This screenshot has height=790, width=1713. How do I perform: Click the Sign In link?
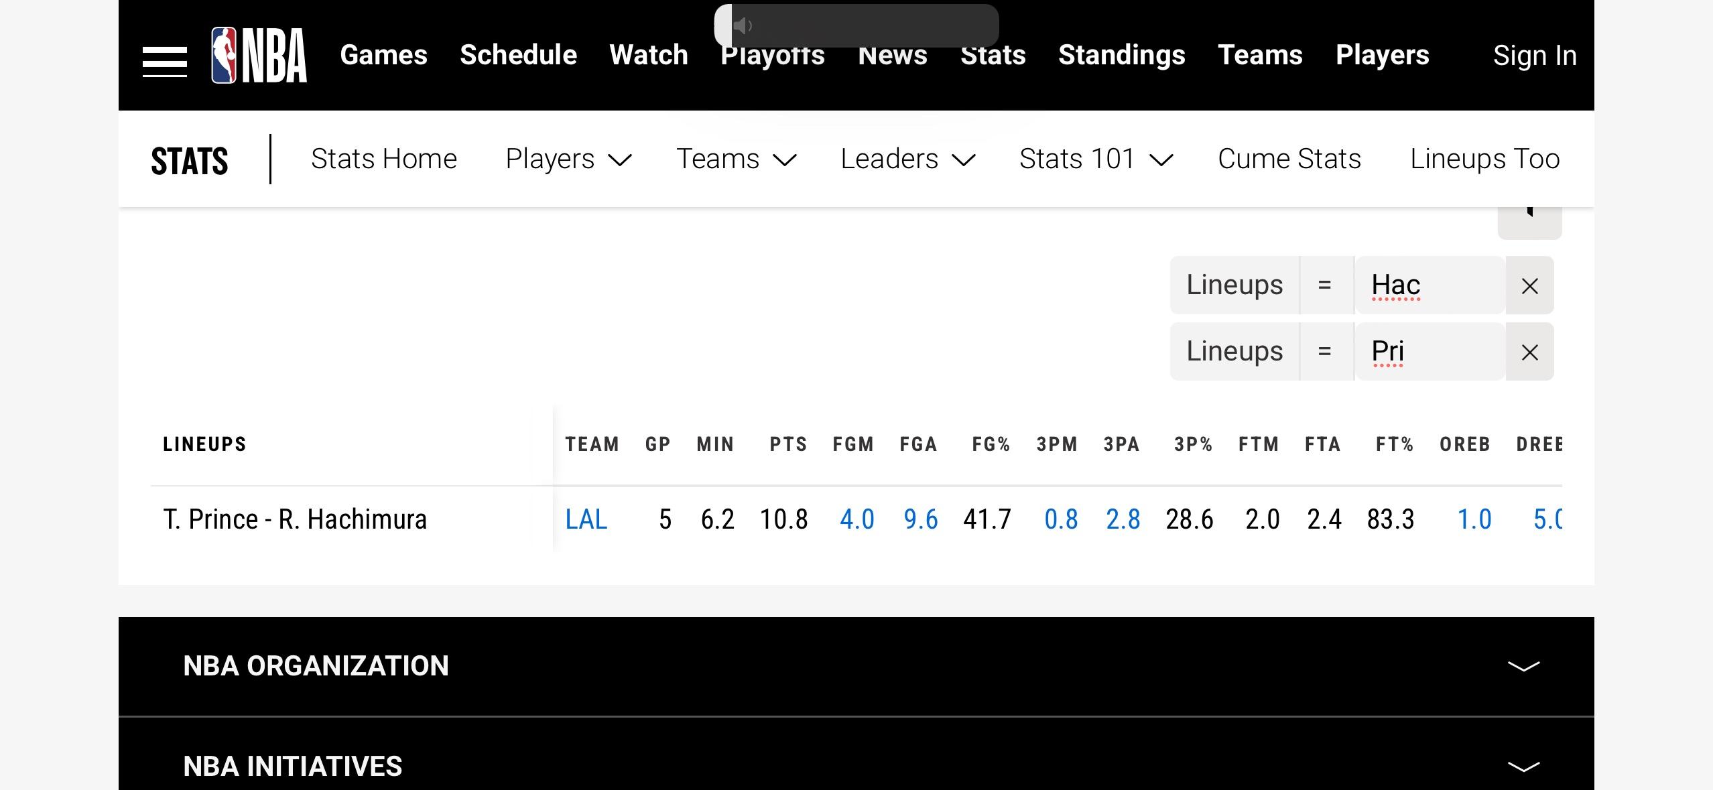1534,56
